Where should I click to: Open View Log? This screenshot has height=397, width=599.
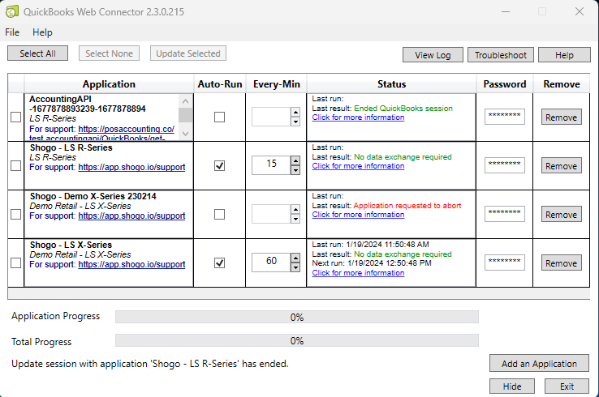(x=433, y=55)
